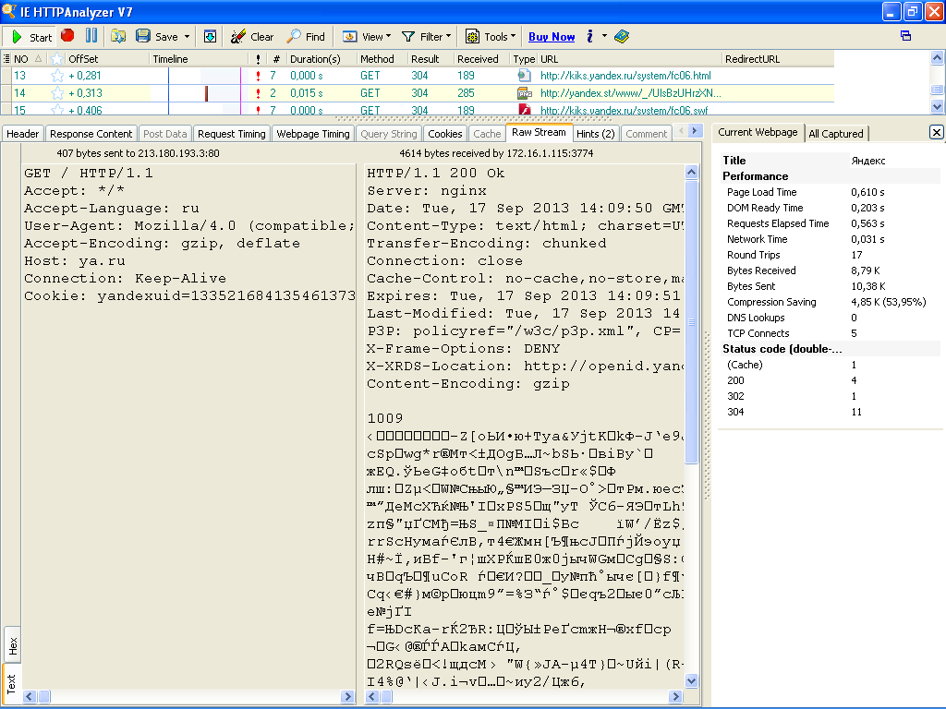This screenshot has height=709, width=946.
Task: Click the 'Status code (double-...' section header
Action: pyautogui.click(x=831, y=348)
